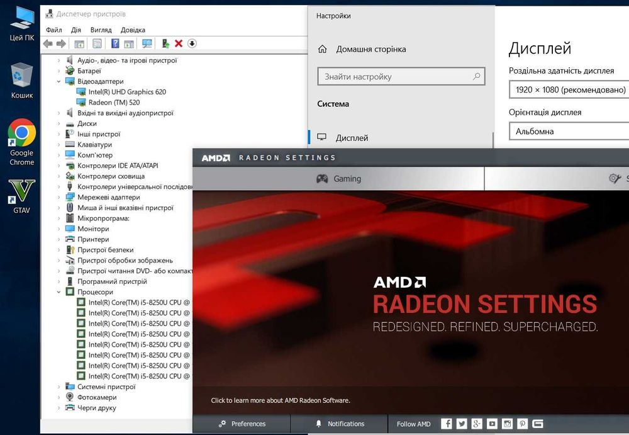Open the Вигляд menu
The width and height of the screenshot is (629, 435).
101,30
